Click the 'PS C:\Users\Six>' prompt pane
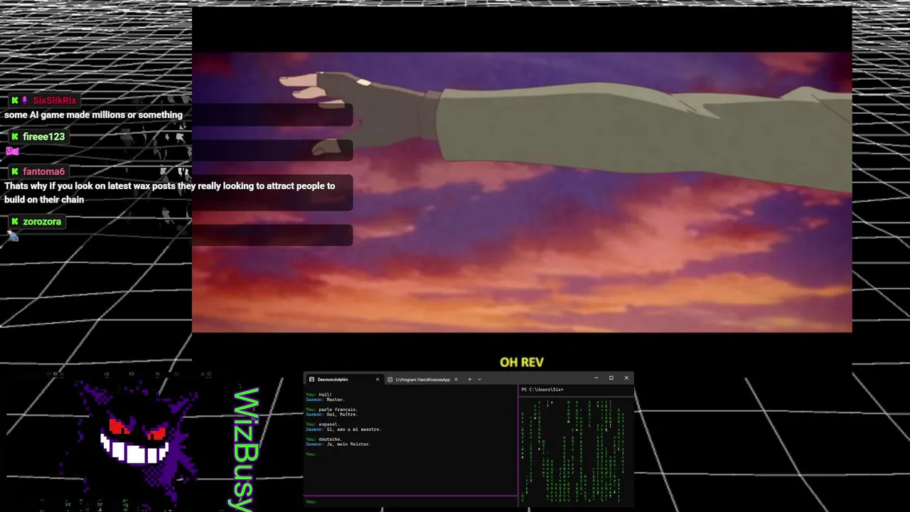910x512 pixels. pyautogui.click(x=542, y=390)
